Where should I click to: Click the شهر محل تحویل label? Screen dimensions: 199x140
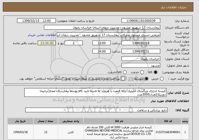(x=178, y=66)
